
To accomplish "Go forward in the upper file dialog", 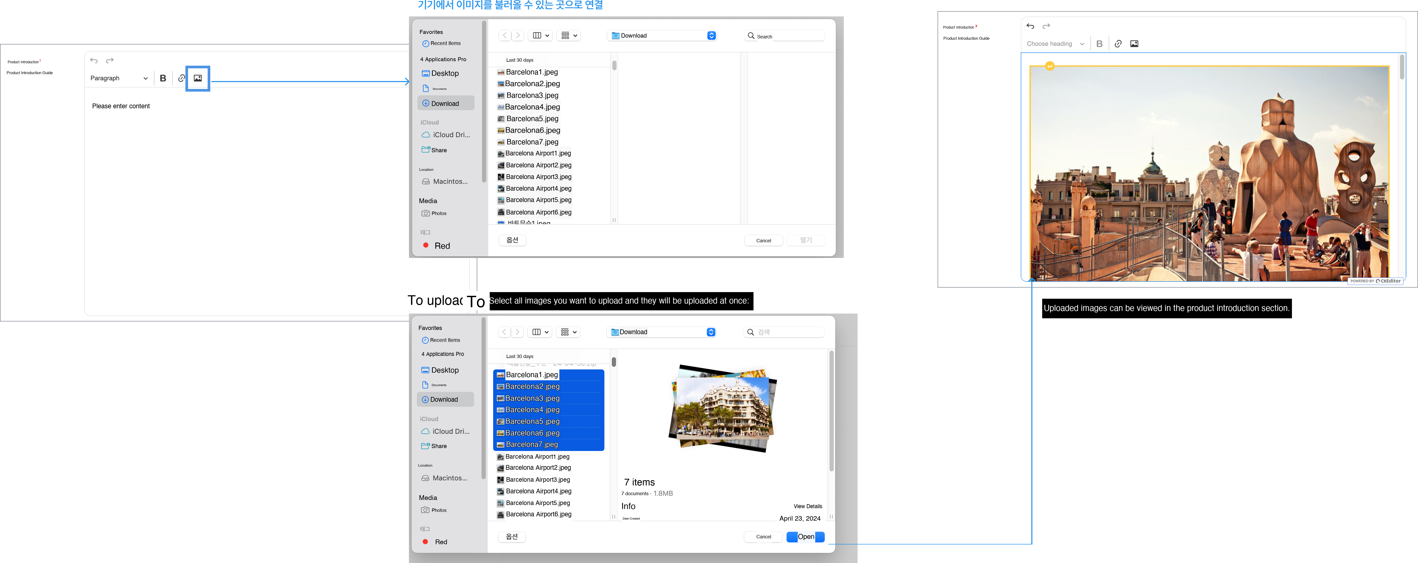I will (x=518, y=36).
